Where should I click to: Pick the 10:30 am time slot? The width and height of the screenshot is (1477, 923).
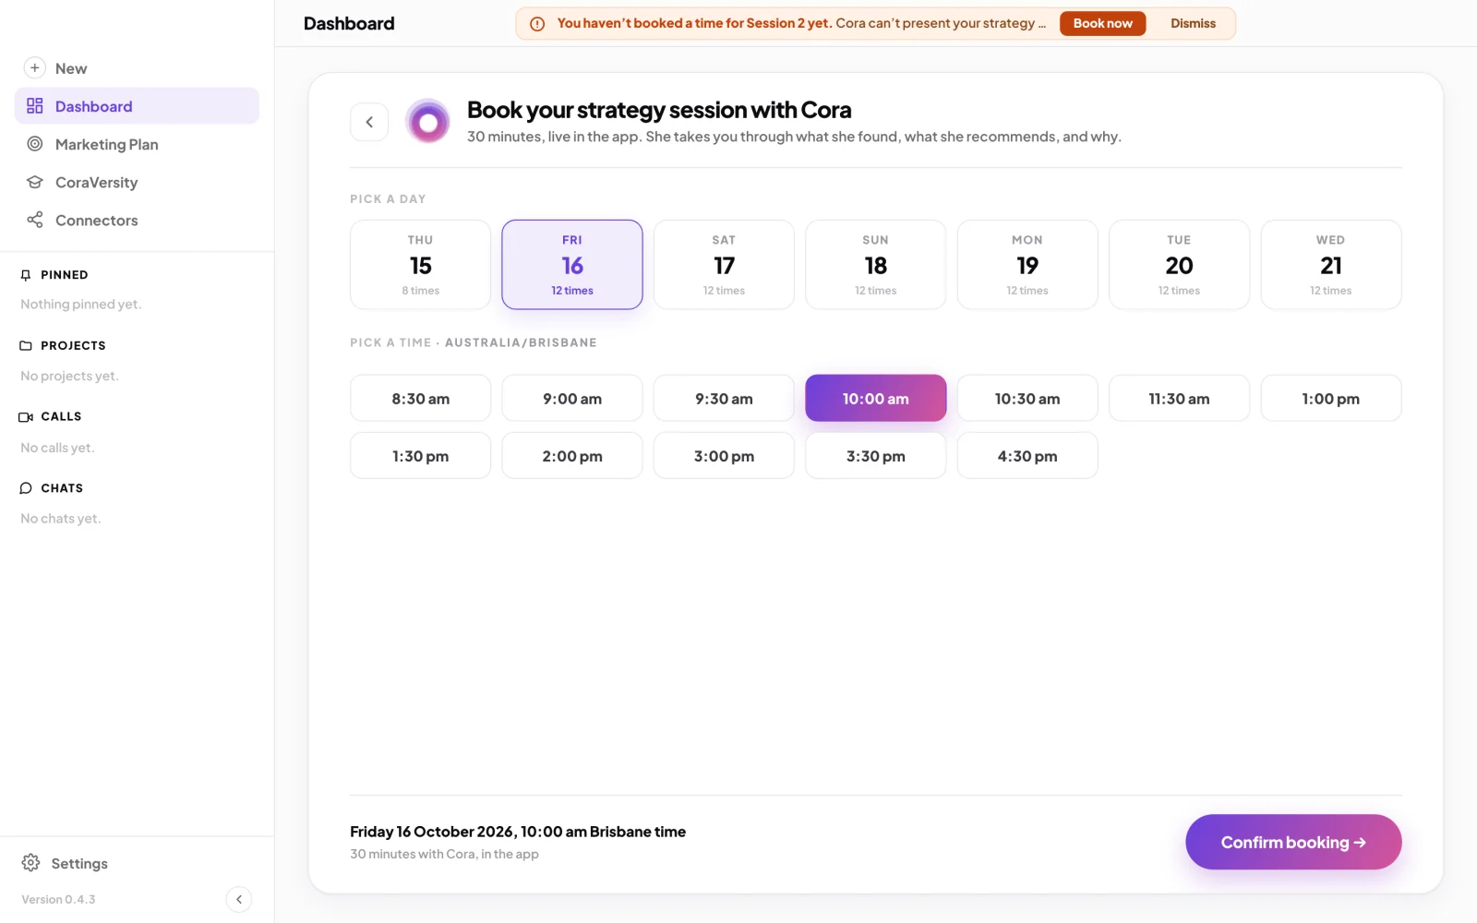tap(1027, 399)
